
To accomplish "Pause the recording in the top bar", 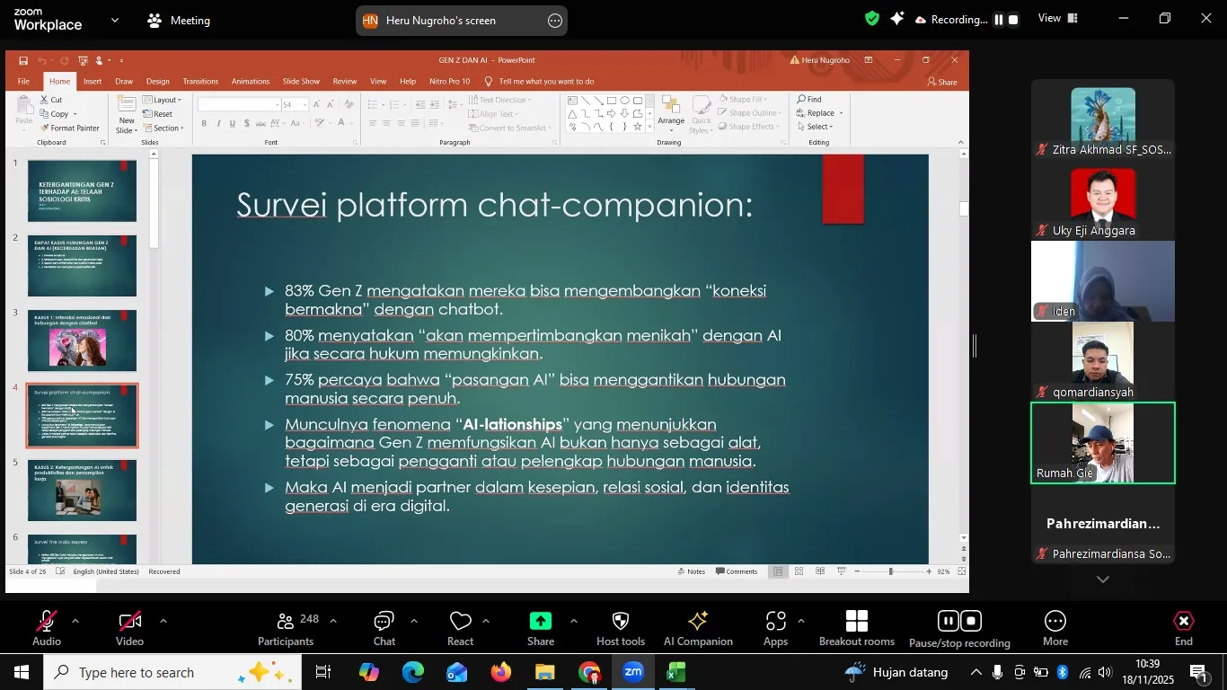I will [x=998, y=20].
